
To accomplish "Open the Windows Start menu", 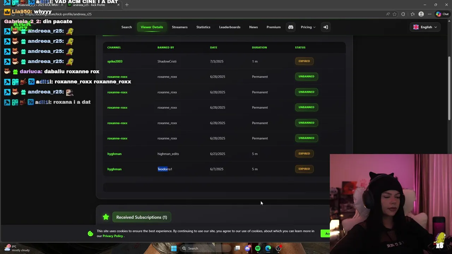I will pyautogui.click(x=174, y=248).
